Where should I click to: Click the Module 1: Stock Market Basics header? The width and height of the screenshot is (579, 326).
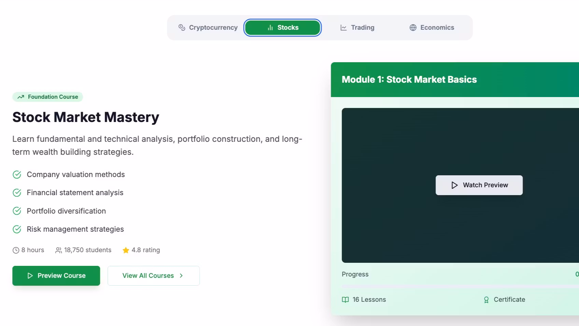(x=409, y=80)
